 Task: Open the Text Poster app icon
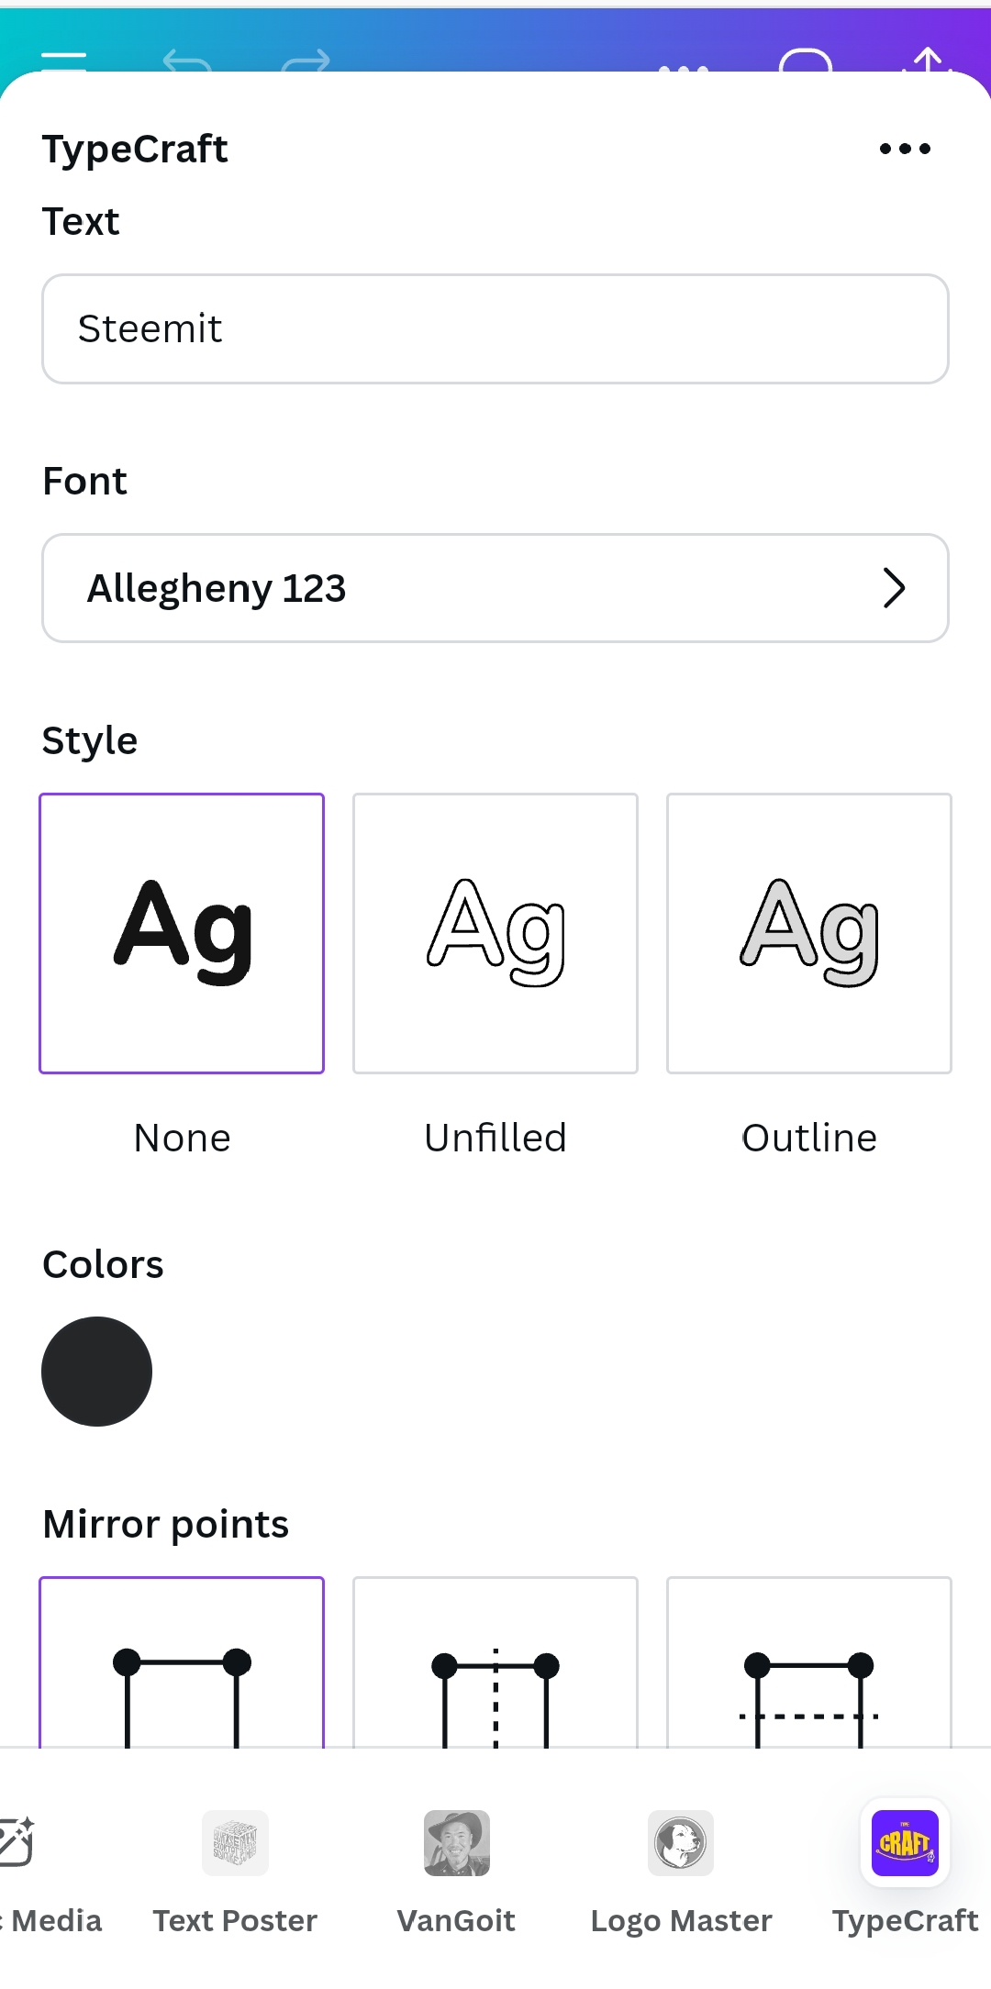235,1843
